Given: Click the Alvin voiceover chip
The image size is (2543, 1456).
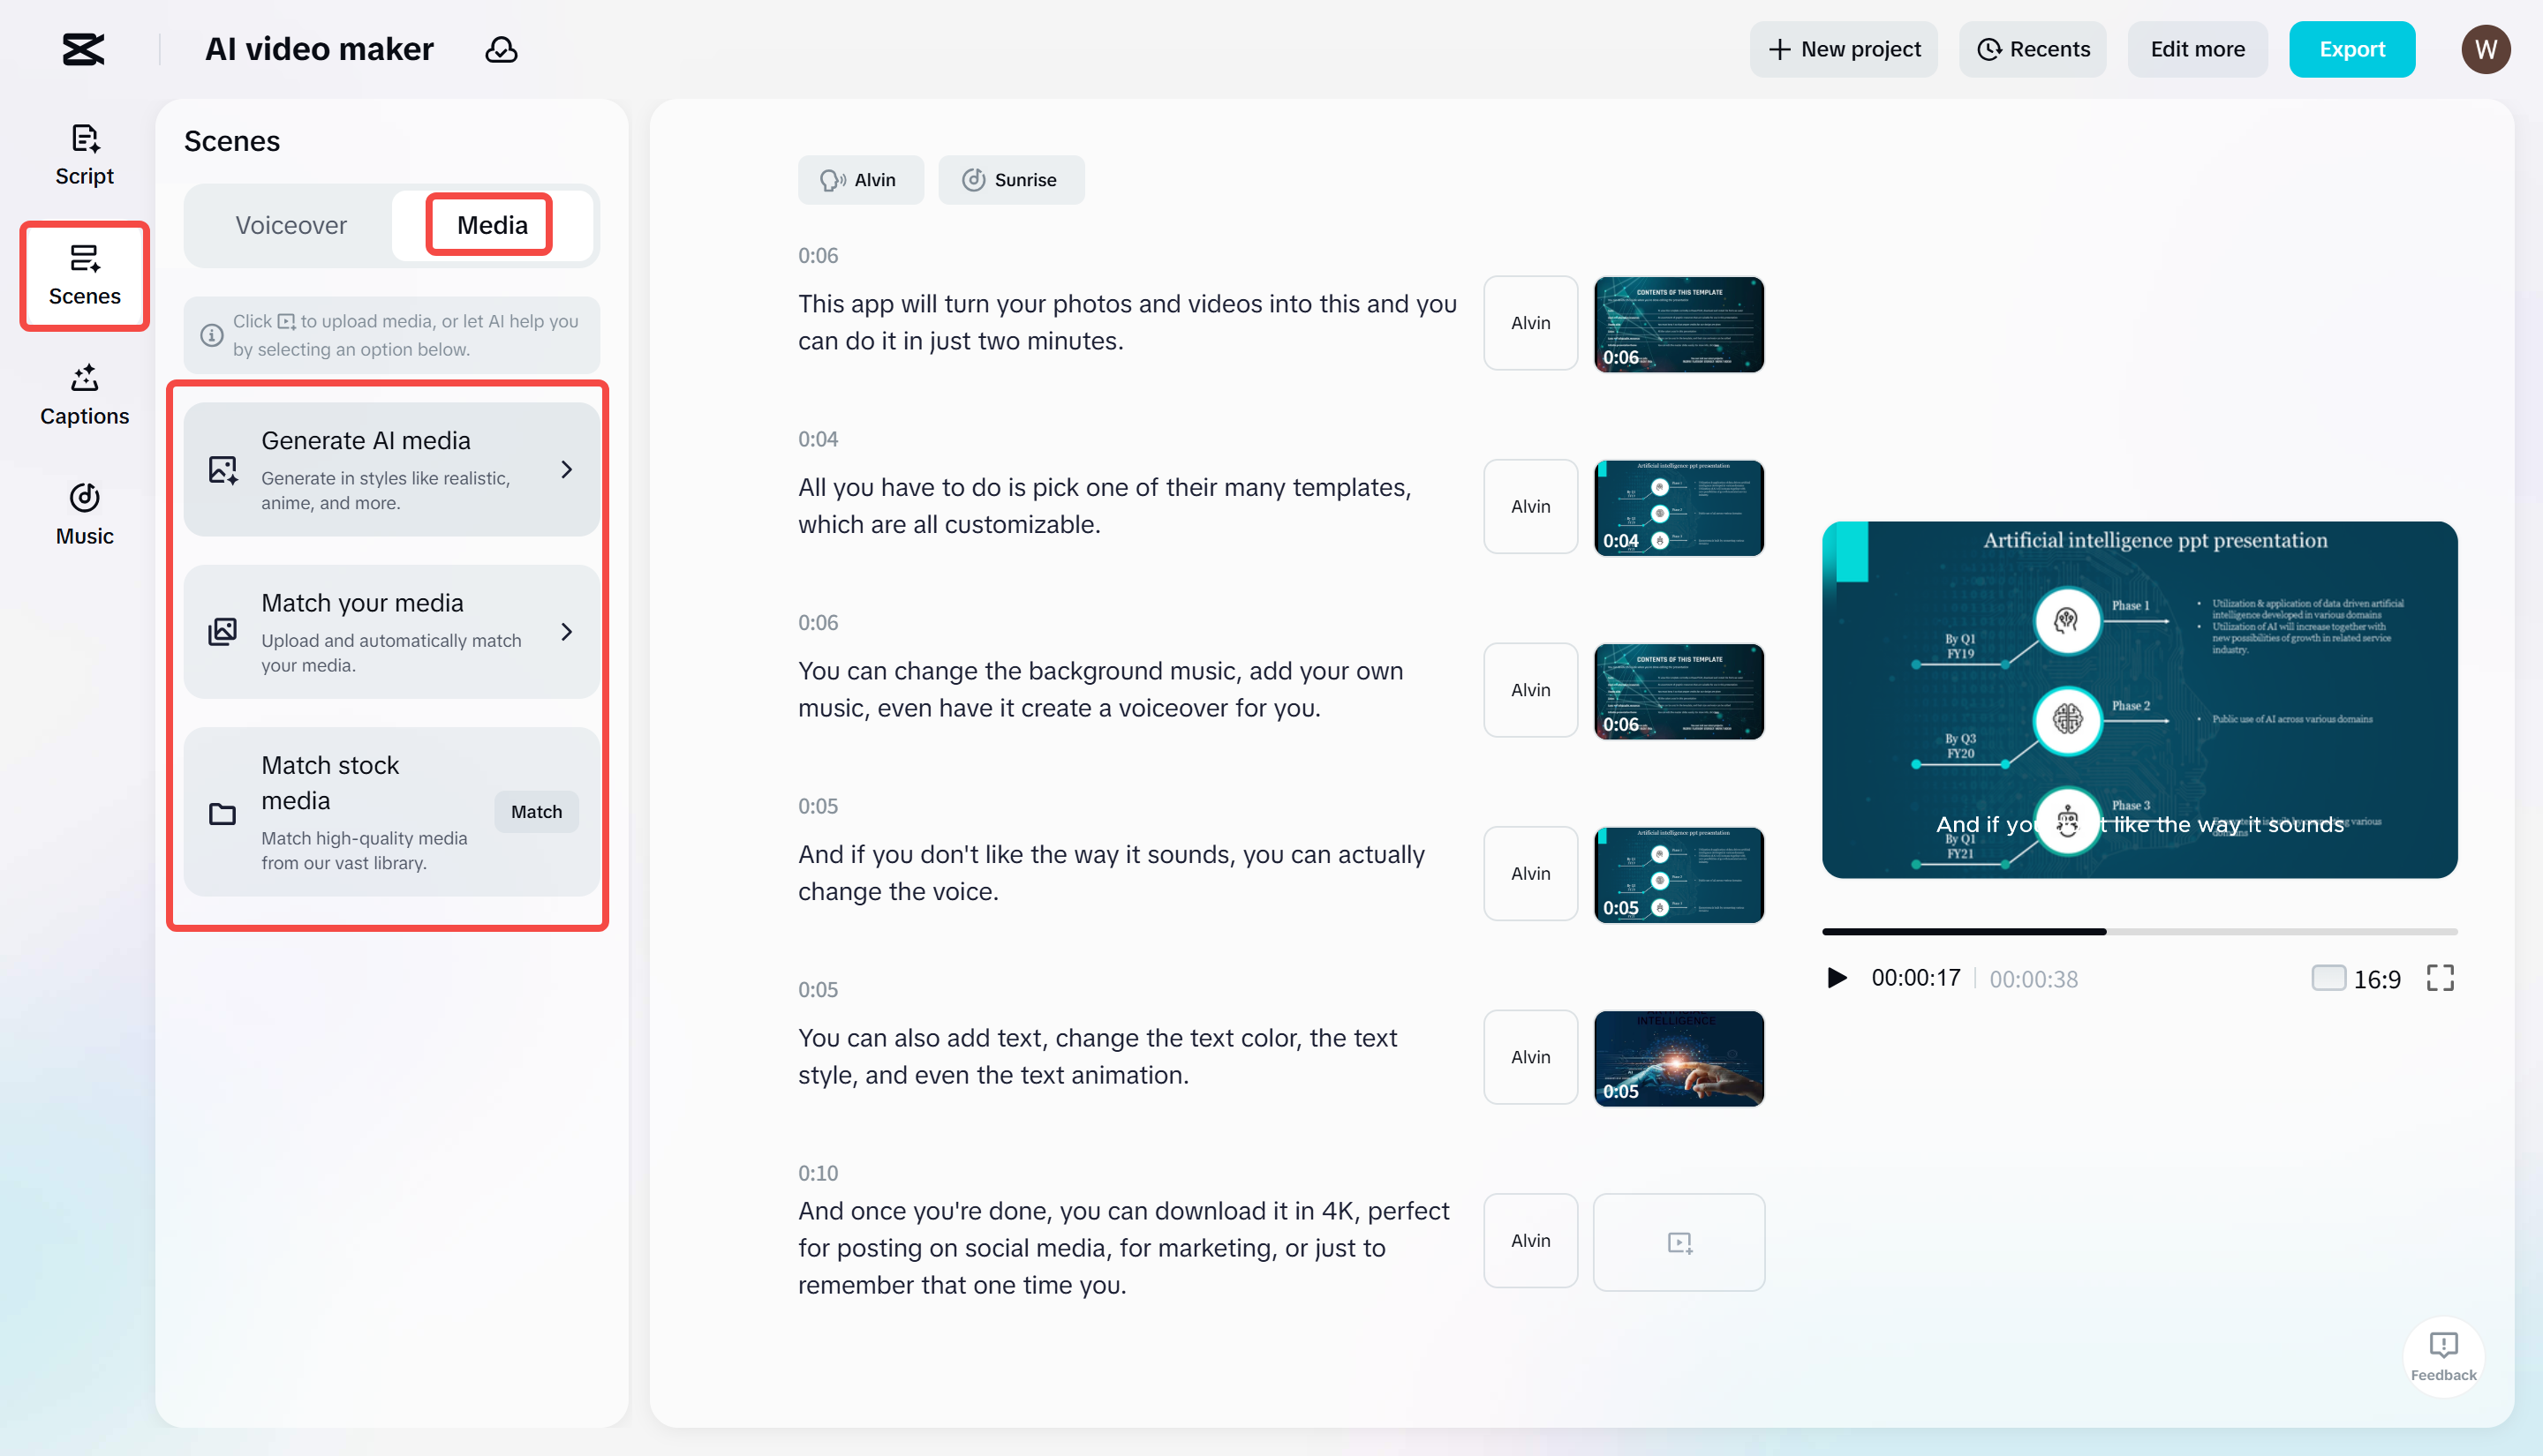Looking at the screenshot, I should click(860, 180).
